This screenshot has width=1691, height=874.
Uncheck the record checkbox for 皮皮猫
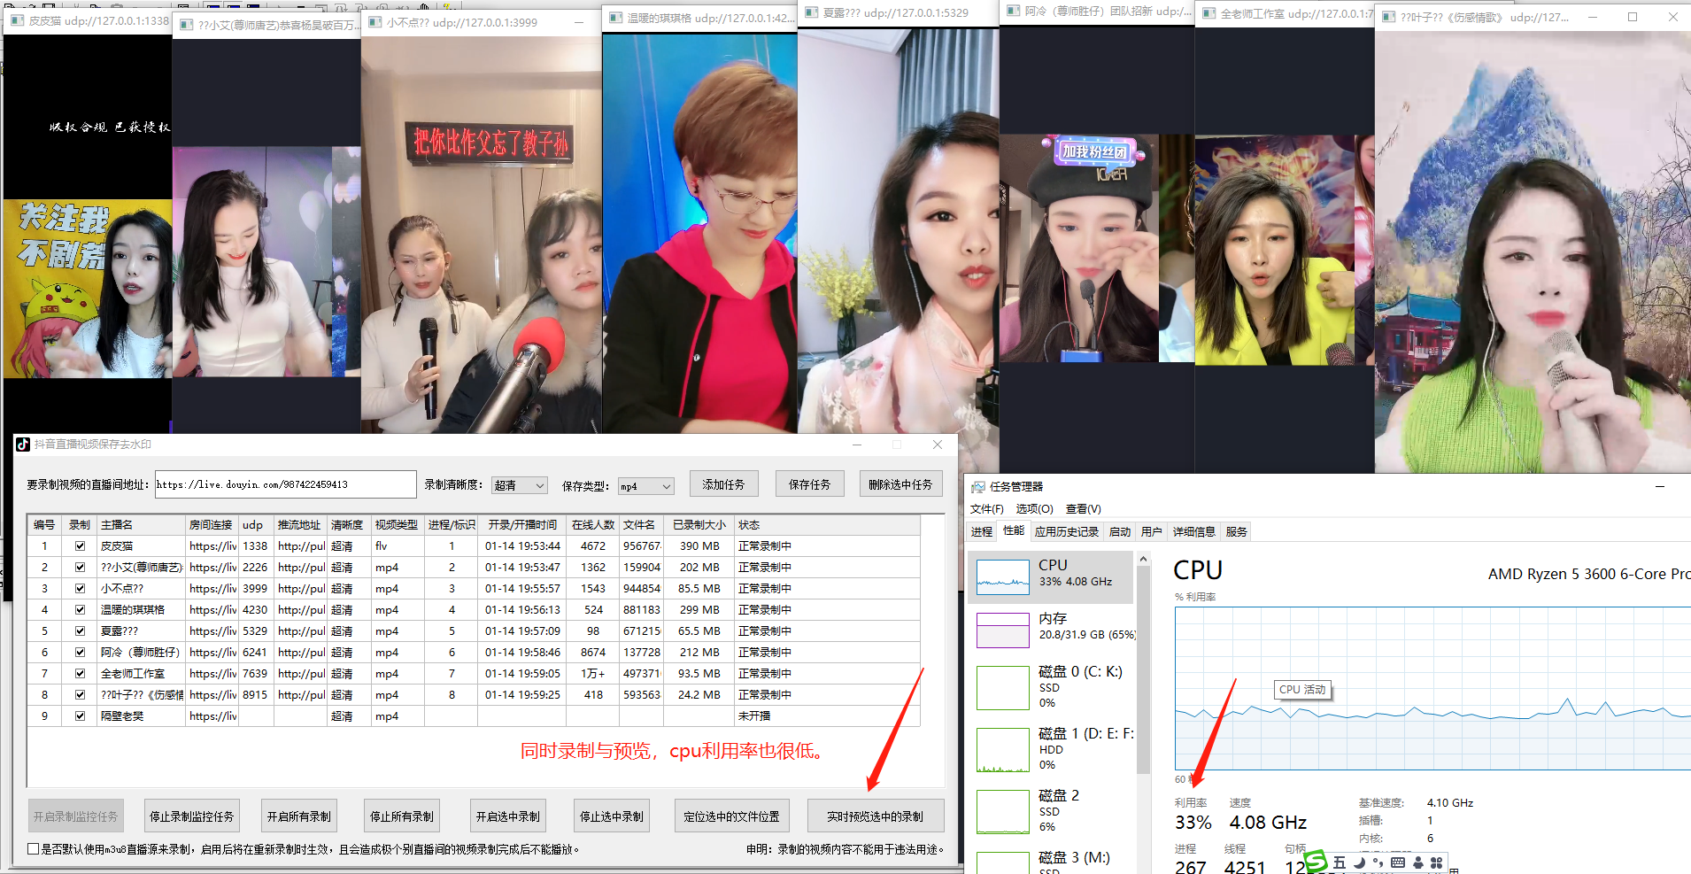pos(80,546)
